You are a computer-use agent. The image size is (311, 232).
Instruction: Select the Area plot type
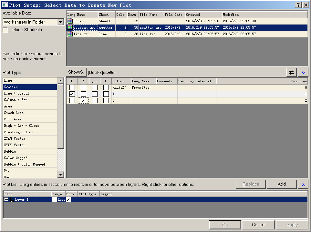[x=30, y=106]
